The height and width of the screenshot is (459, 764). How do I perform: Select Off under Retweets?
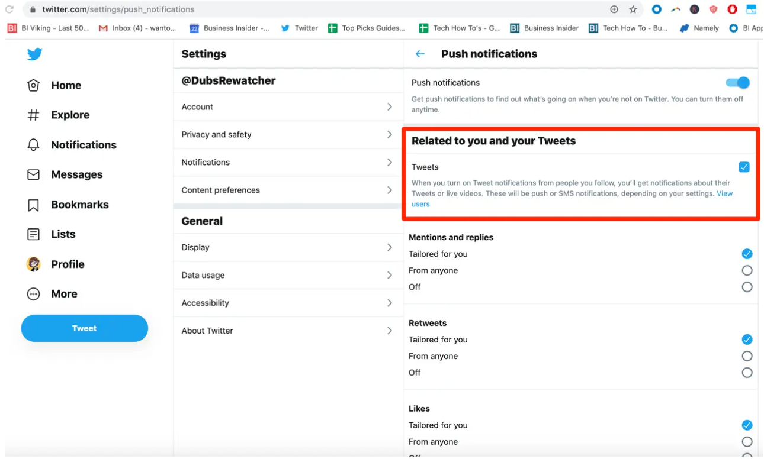(x=747, y=373)
